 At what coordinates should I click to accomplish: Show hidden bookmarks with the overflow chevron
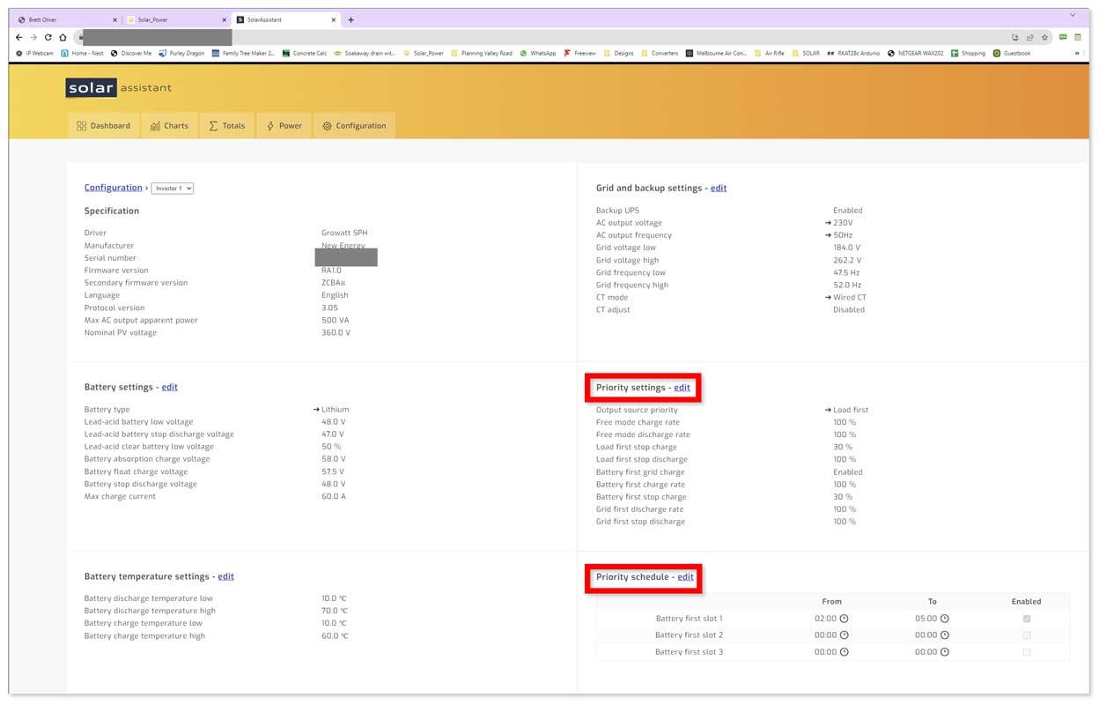tap(1076, 53)
